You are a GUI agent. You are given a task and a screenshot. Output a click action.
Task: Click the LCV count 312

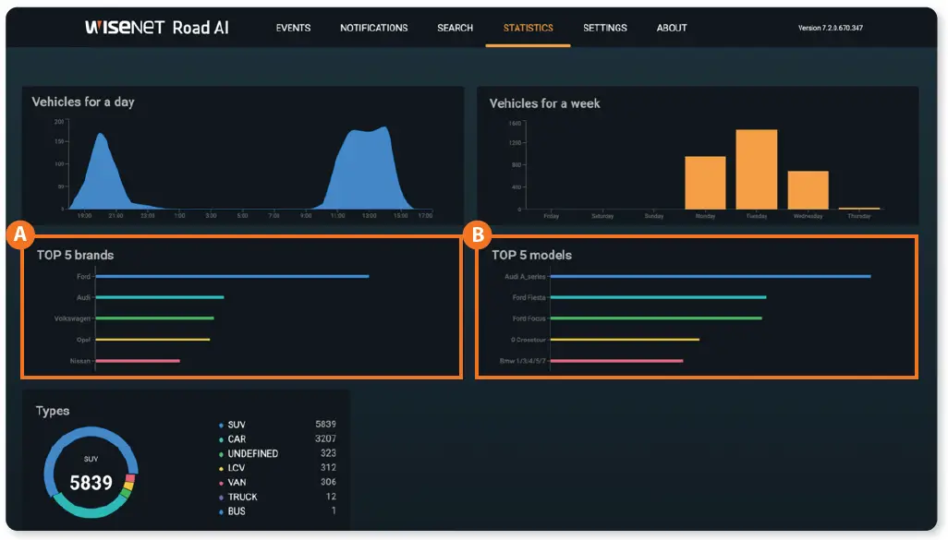coord(328,467)
